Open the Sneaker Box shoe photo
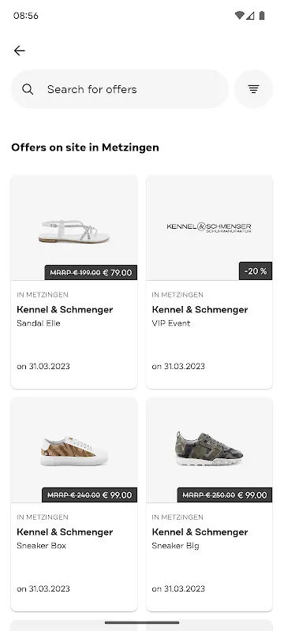This screenshot has height=631, width=284. pyautogui.click(x=74, y=451)
